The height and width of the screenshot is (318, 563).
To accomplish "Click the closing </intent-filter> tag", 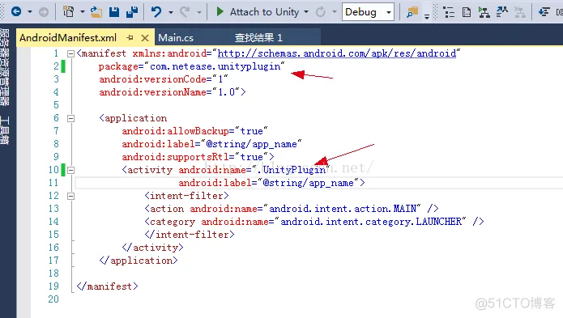I will pos(190,235).
